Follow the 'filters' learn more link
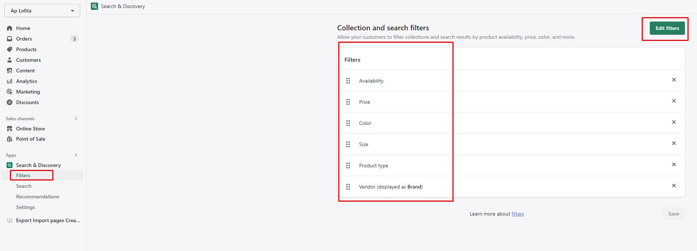Image resolution: width=697 pixels, height=251 pixels. 518,214
